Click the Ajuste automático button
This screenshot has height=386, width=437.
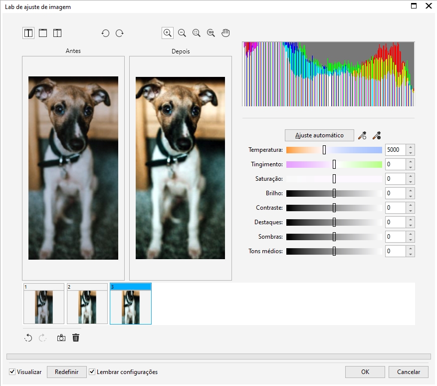tap(319, 135)
